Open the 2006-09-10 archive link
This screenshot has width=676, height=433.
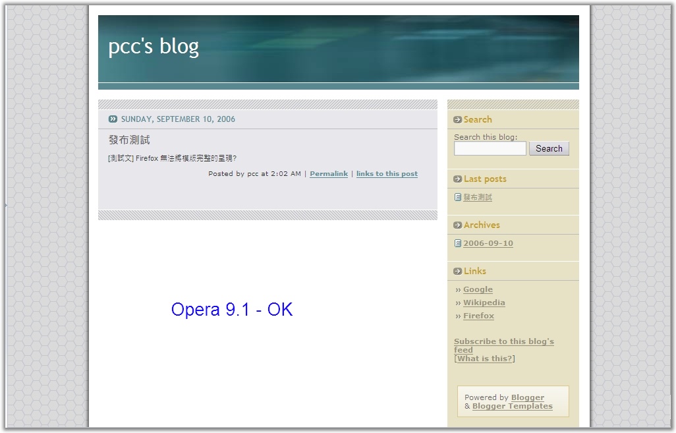click(x=488, y=243)
